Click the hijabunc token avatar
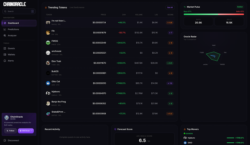250x145 pixels. click(48, 93)
